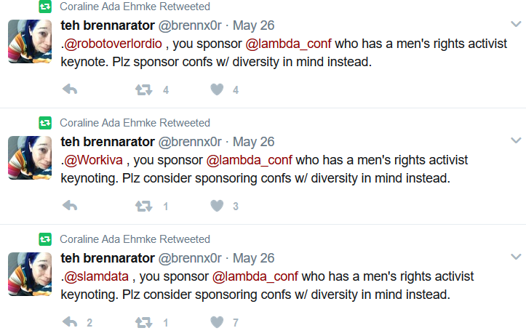Screen dimensions: 526x336
Task: Like the @slamdata sponsor tweet
Action: [217, 322]
